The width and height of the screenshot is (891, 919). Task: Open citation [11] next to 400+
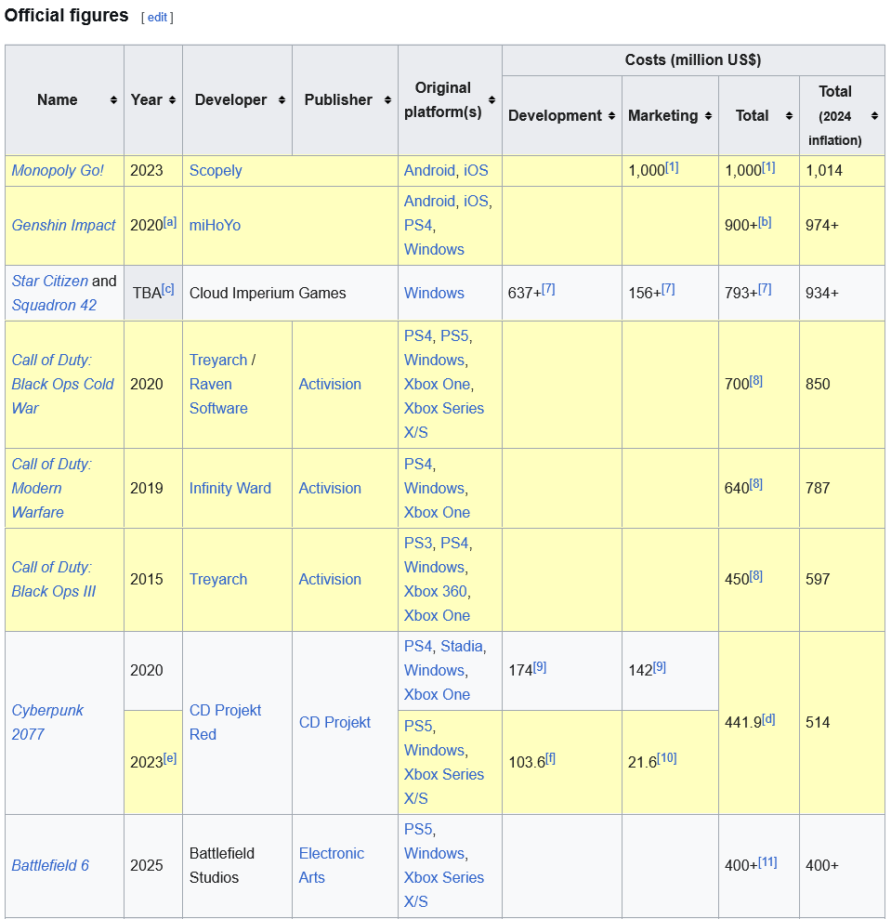[767, 861]
